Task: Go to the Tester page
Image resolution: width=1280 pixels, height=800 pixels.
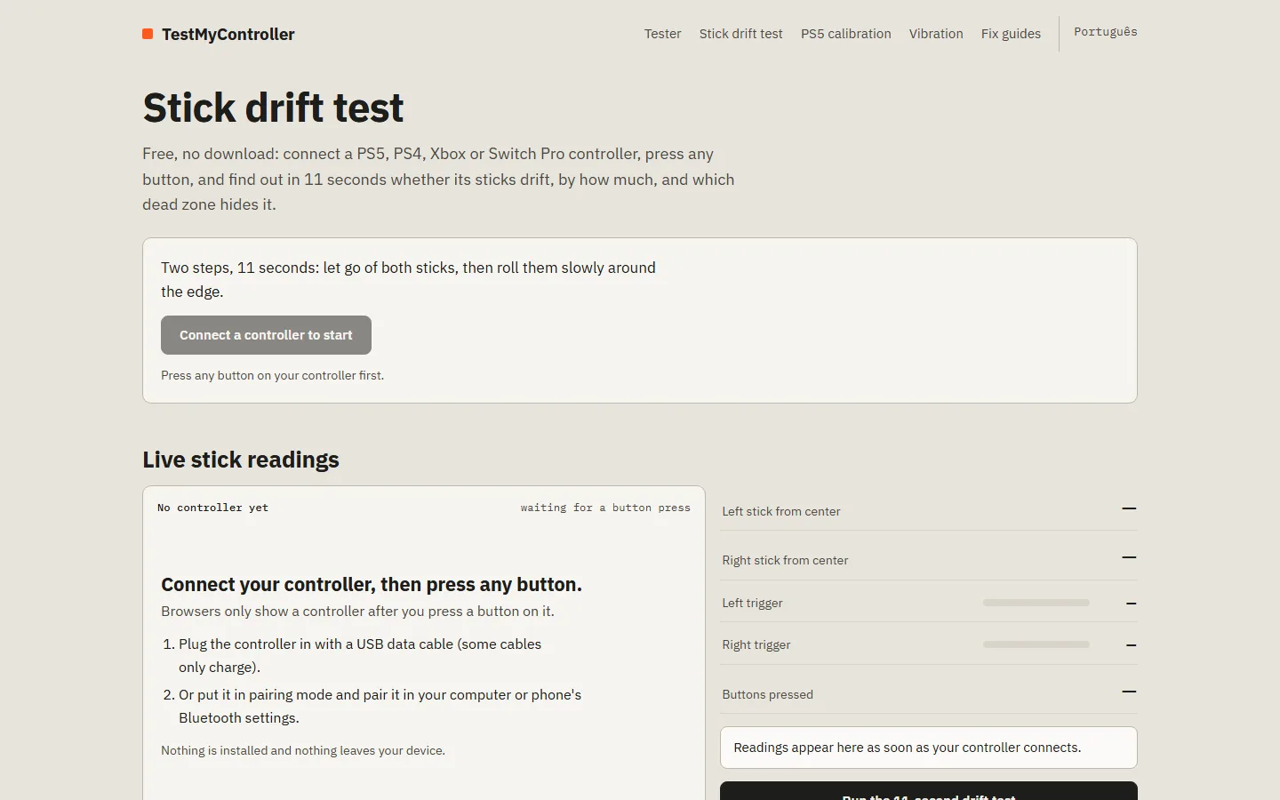Action: tap(662, 34)
